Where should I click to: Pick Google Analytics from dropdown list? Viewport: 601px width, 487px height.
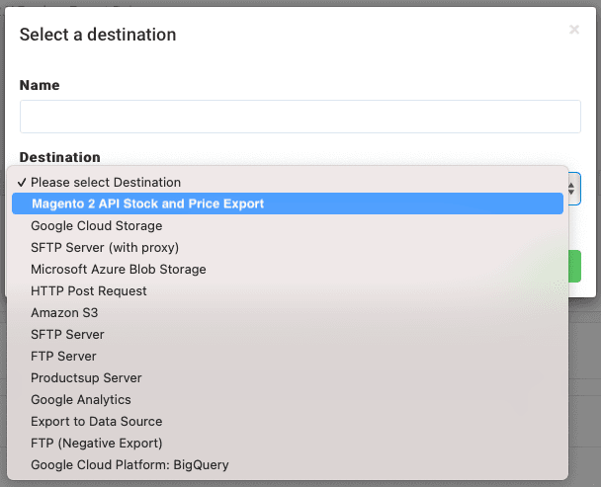click(80, 399)
